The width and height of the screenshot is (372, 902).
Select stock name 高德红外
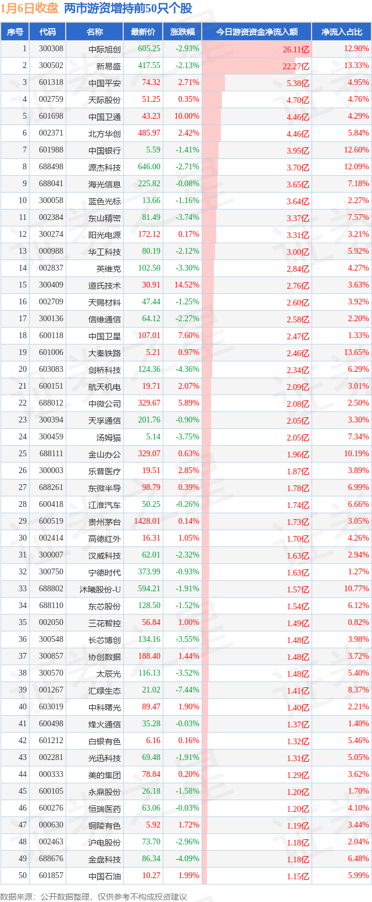[x=105, y=538]
